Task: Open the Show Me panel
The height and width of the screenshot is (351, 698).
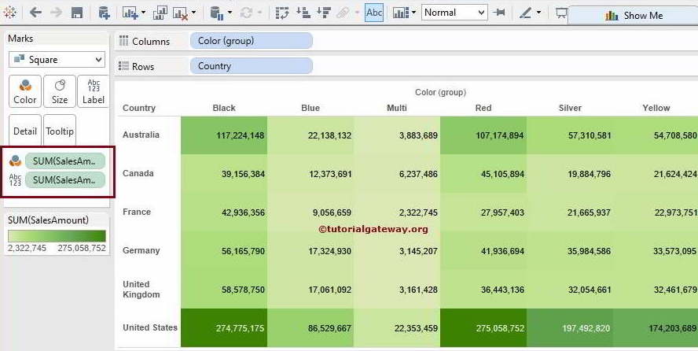Action: [633, 15]
